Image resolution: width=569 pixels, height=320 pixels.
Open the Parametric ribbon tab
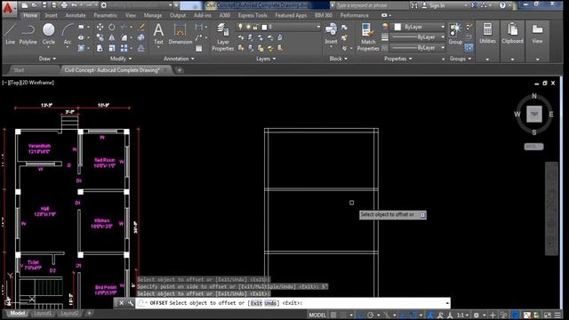tap(105, 15)
